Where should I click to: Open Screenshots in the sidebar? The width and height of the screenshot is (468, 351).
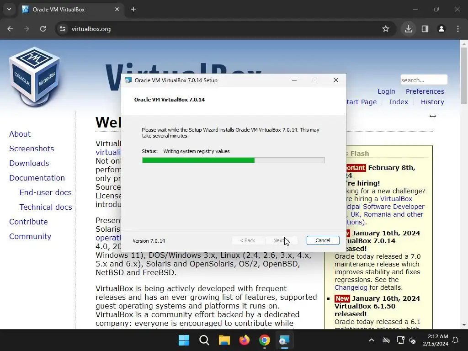(32, 149)
